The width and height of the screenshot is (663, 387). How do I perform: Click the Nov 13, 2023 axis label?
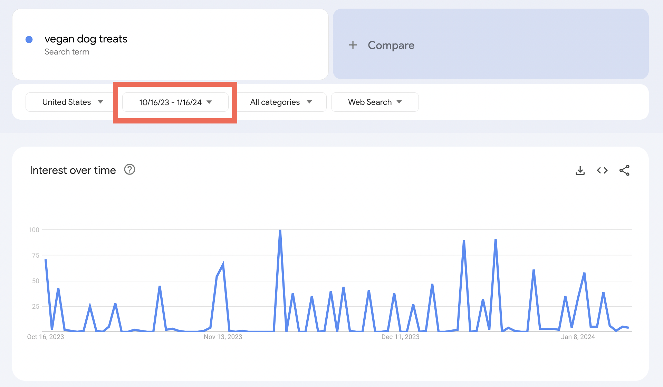pyautogui.click(x=223, y=337)
